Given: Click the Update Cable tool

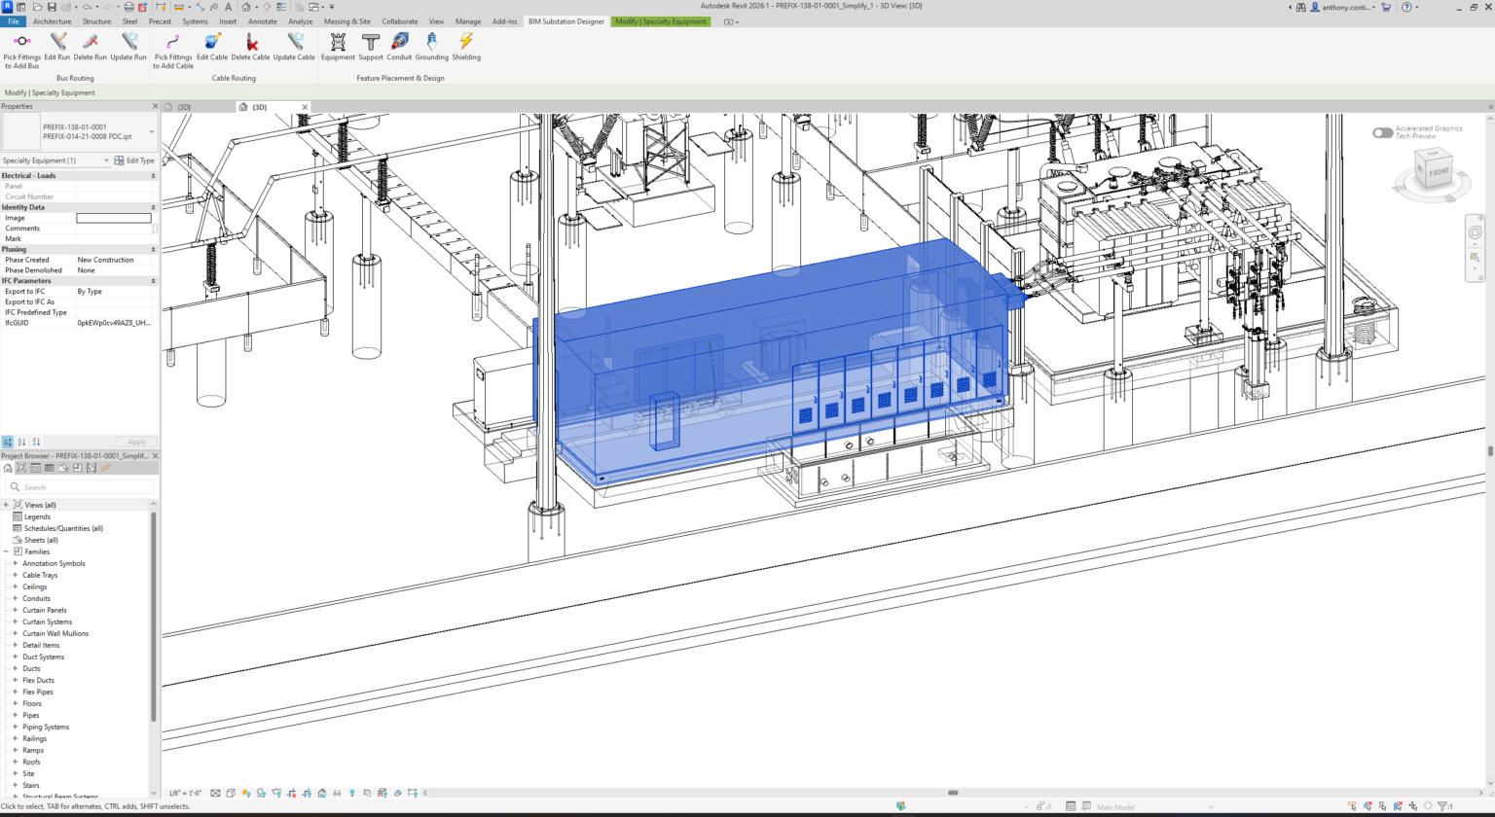Looking at the screenshot, I should click(x=294, y=42).
